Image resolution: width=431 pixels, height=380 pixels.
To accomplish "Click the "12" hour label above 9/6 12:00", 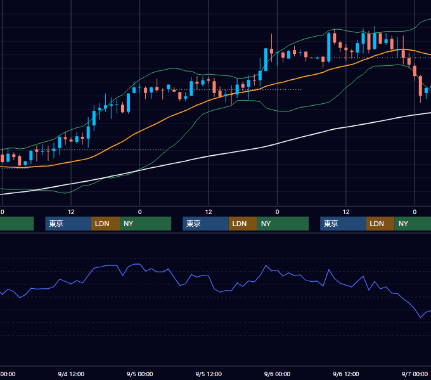I will pyautogui.click(x=346, y=212).
